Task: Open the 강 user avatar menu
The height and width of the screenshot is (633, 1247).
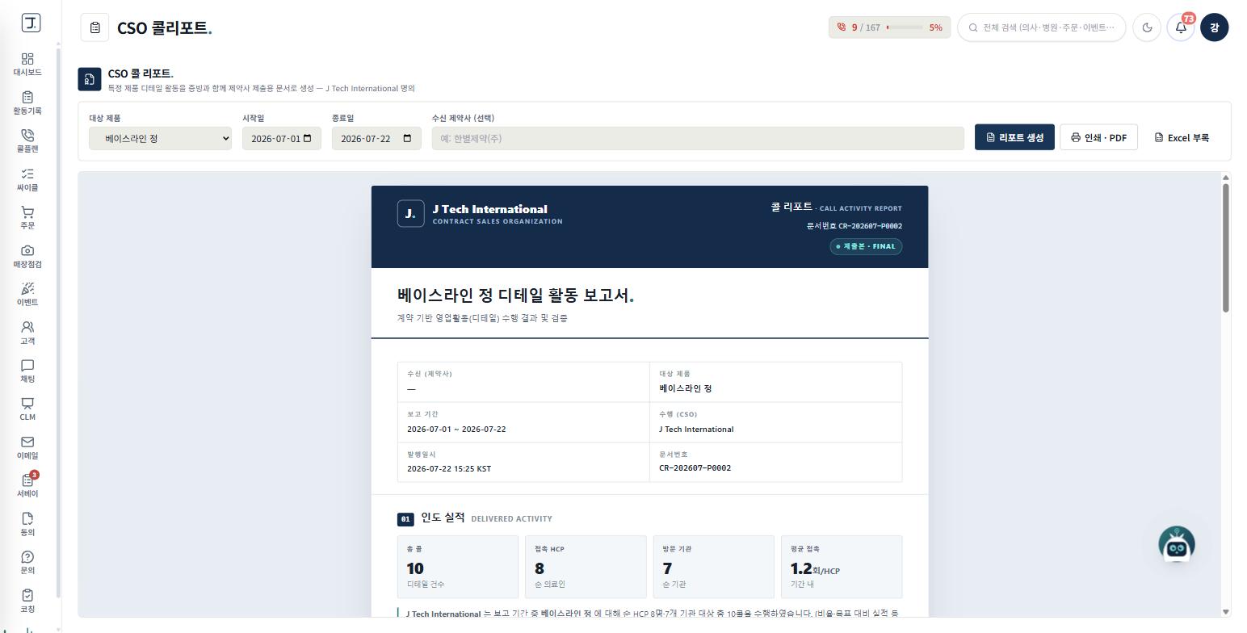Action: click(x=1214, y=27)
